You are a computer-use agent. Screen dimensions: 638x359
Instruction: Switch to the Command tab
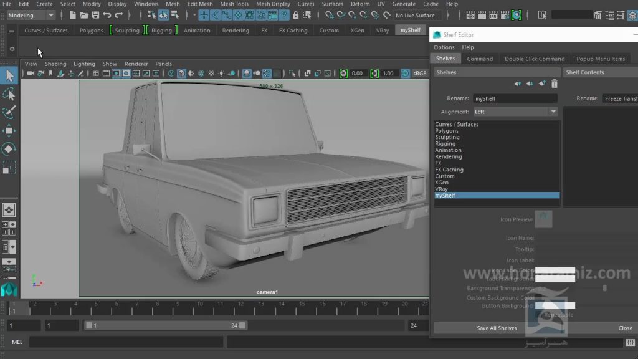pyautogui.click(x=480, y=59)
